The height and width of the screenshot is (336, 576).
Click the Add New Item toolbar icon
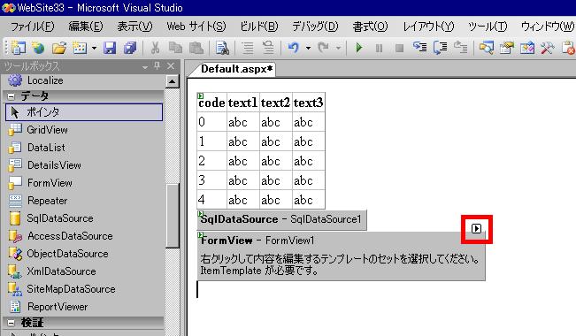coord(80,48)
